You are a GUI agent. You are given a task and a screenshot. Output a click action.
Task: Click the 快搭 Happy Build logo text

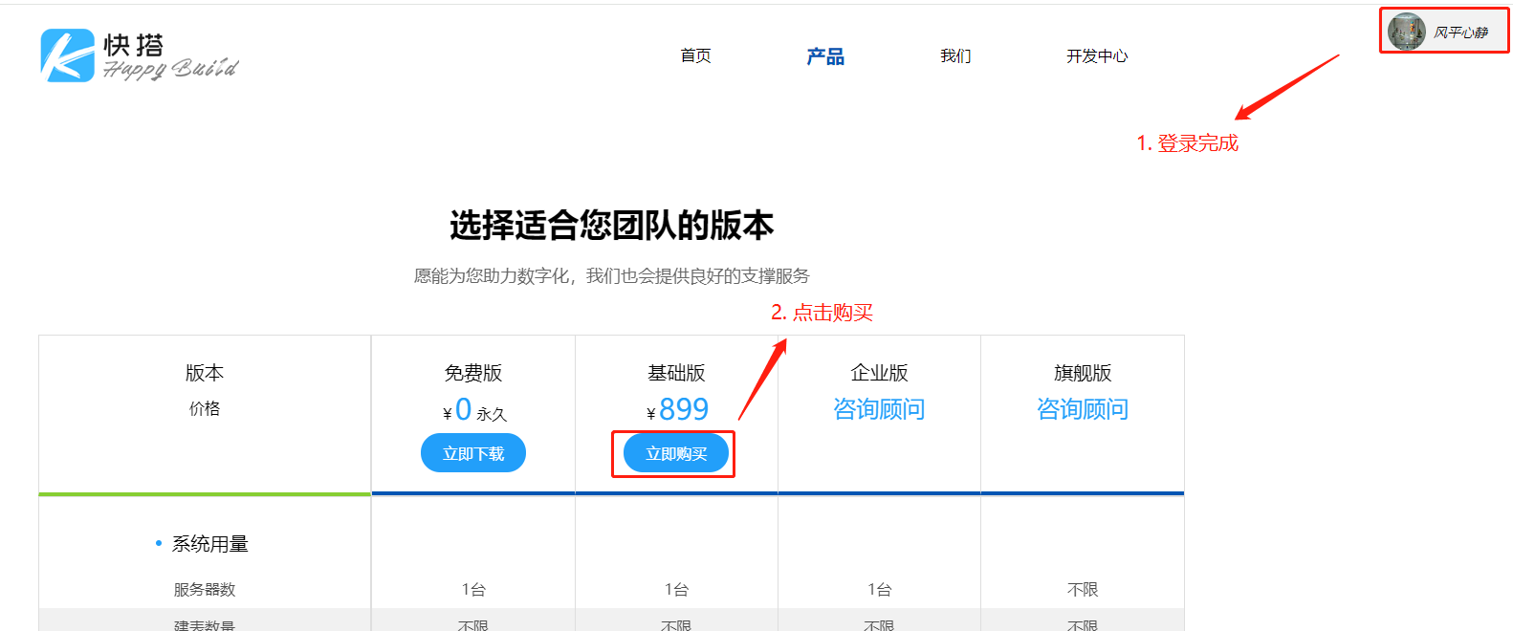169,56
